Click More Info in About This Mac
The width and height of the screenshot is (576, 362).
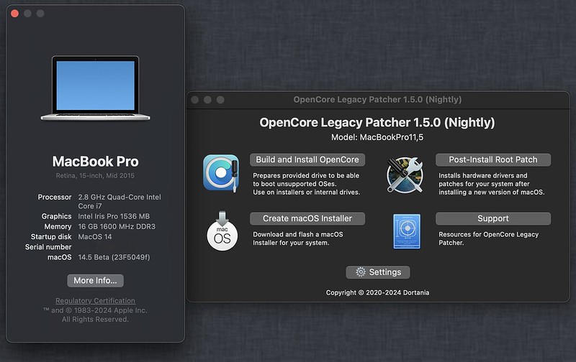(95, 281)
